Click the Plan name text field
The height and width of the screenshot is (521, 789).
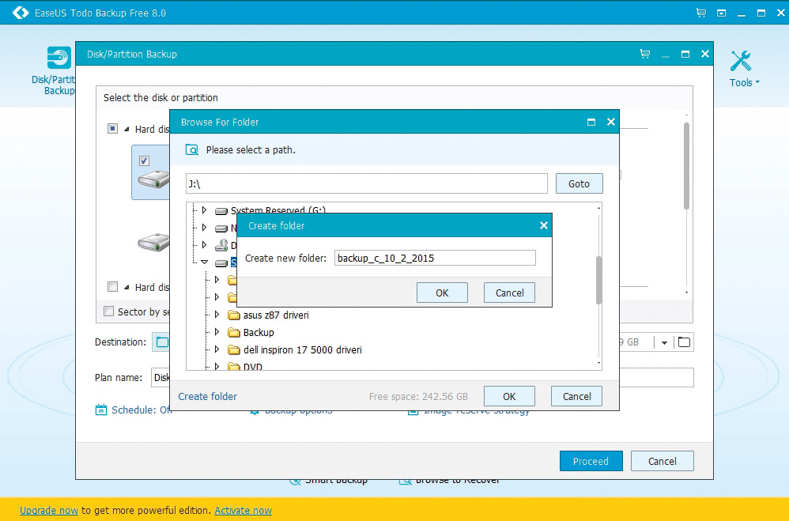click(x=422, y=378)
